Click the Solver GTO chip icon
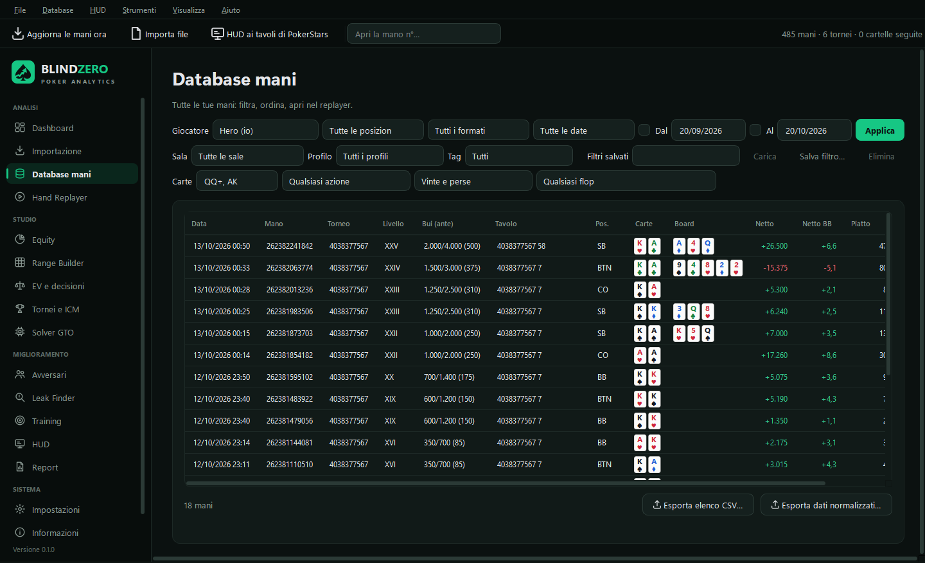 pyautogui.click(x=20, y=332)
